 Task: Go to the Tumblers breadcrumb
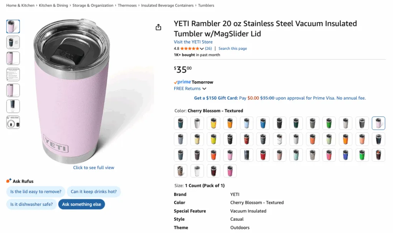[x=206, y=6]
